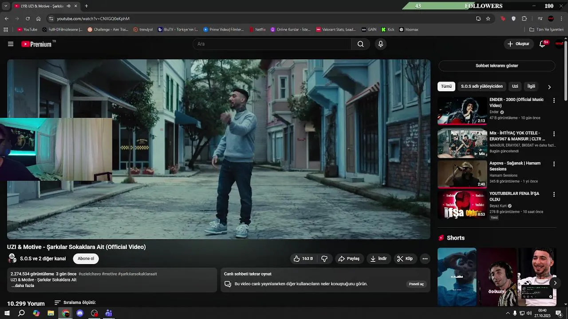Open the YouTube notifications bell
568x319 pixels.
542,44
